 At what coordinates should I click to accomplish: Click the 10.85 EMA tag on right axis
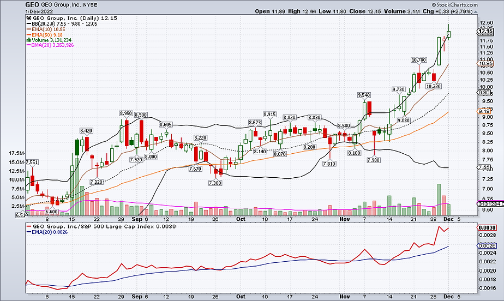(485, 64)
